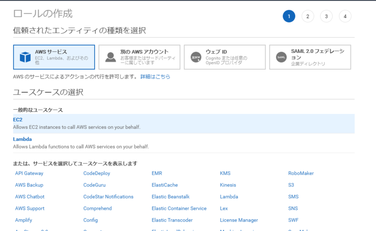This screenshot has width=376, height=231.
Task: Go to step 4 indicator
Action: click(x=345, y=16)
